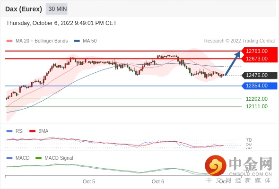Screen dimensions: 279x189
Task: Click the 12111.00 support level label
Action: [257, 106]
